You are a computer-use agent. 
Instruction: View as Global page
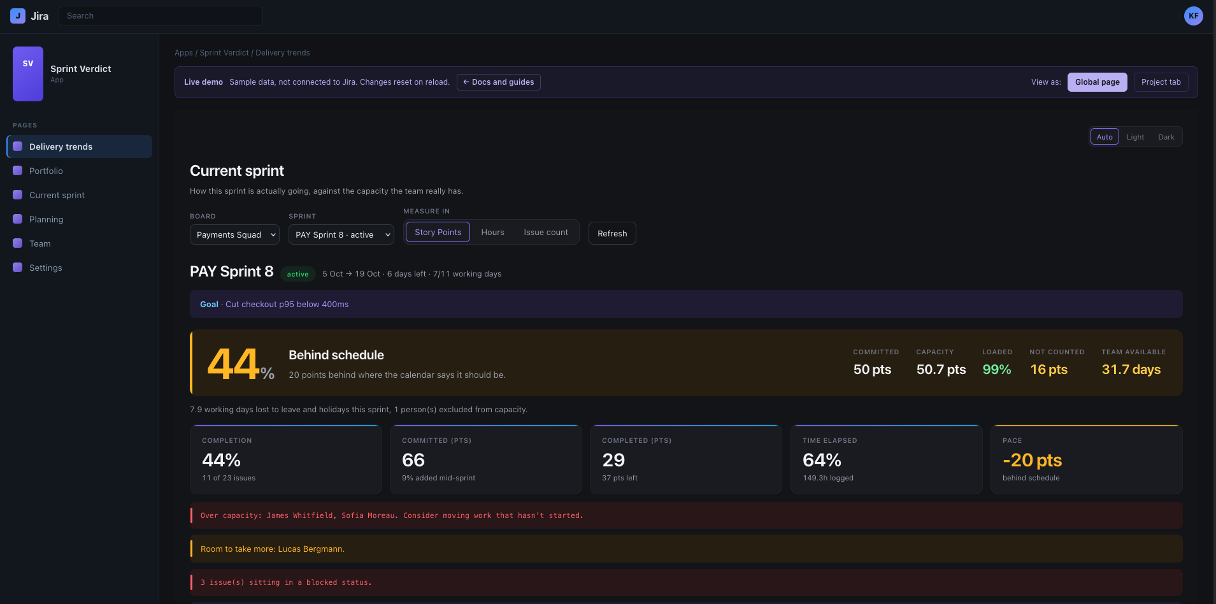click(1098, 82)
